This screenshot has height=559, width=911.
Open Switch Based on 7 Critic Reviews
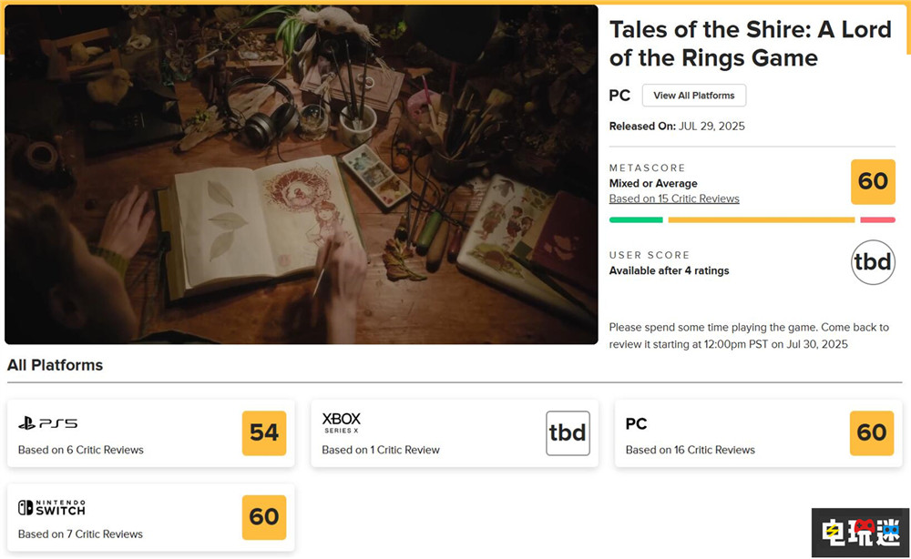(x=80, y=534)
